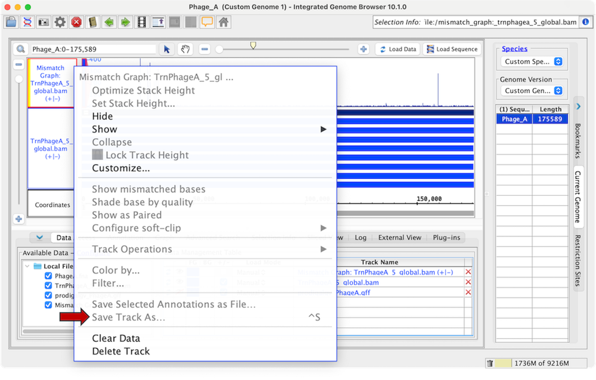
Task: Open the Species dropdown
Action: 532,62
